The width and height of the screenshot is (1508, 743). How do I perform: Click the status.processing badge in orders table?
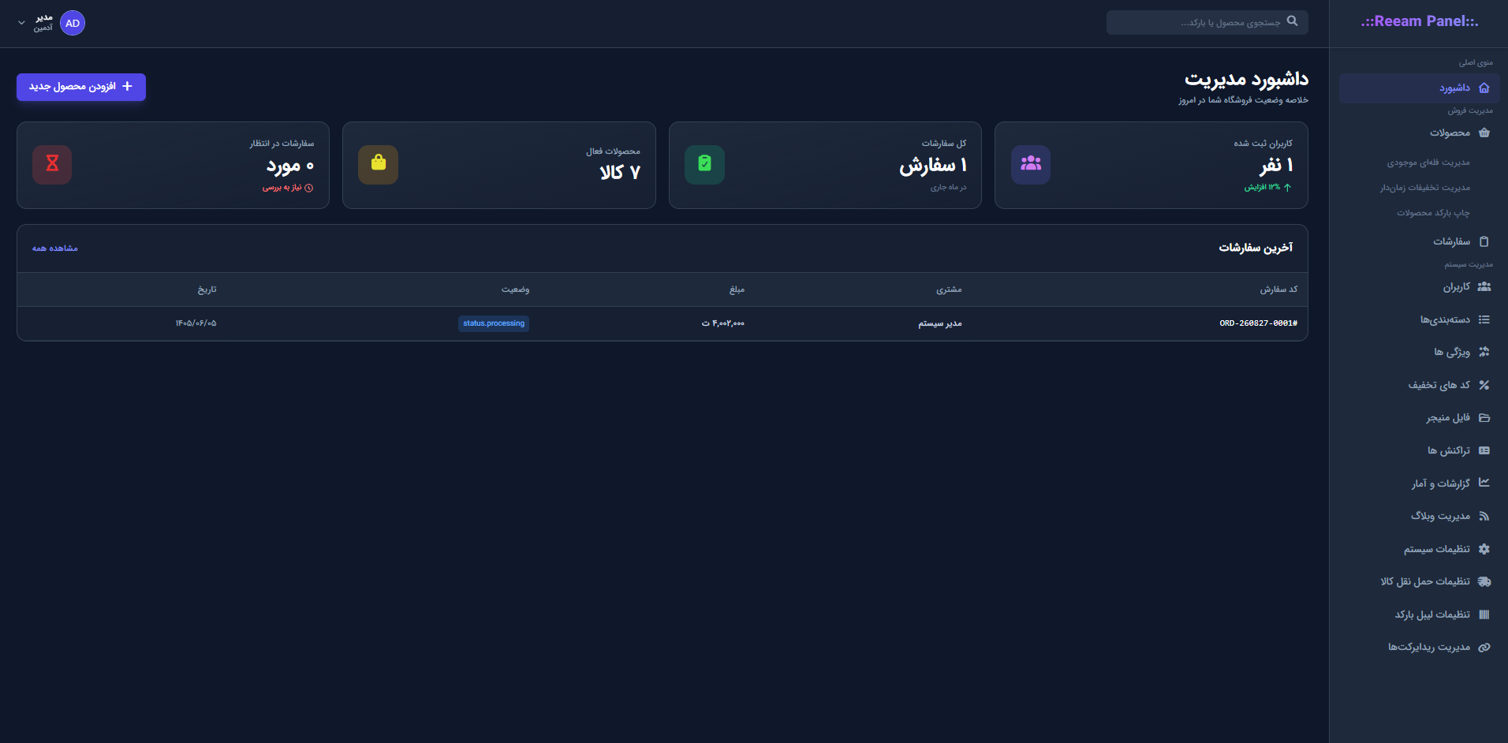click(494, 323)
